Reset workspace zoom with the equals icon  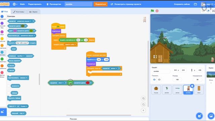click(x=143, y=111)
